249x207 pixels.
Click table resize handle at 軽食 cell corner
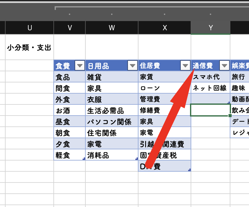pyautogui.click(x=84, y=159)
